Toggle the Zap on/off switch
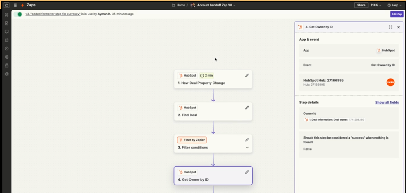This screenshot has width=406, height=193. click(x=18, y=14)
